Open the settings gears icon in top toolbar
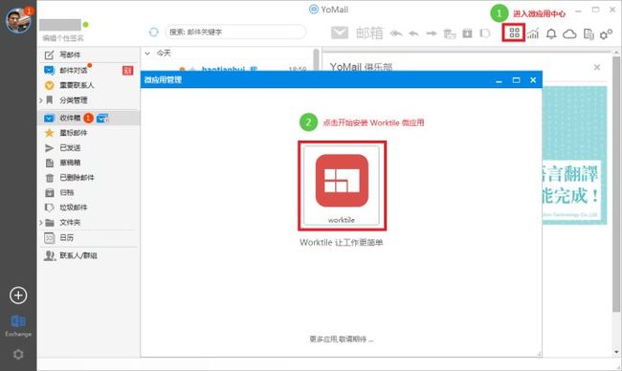The width and height of the screenshot is (622, 371). pos(606,34)
